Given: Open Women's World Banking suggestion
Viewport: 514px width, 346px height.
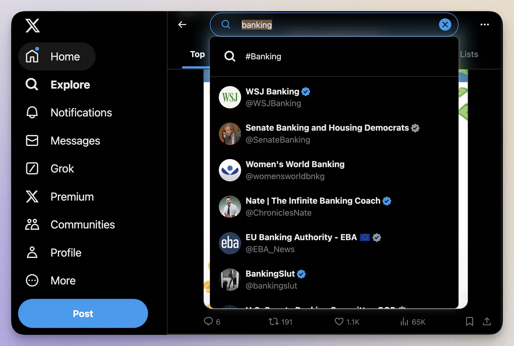Looking at the screenshot, I should click(334, 170).
